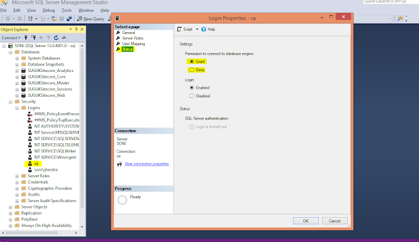Open the Object Explorer window position dropdown
The width and height of the screenshot is (419, 242).
click(71, 29)
